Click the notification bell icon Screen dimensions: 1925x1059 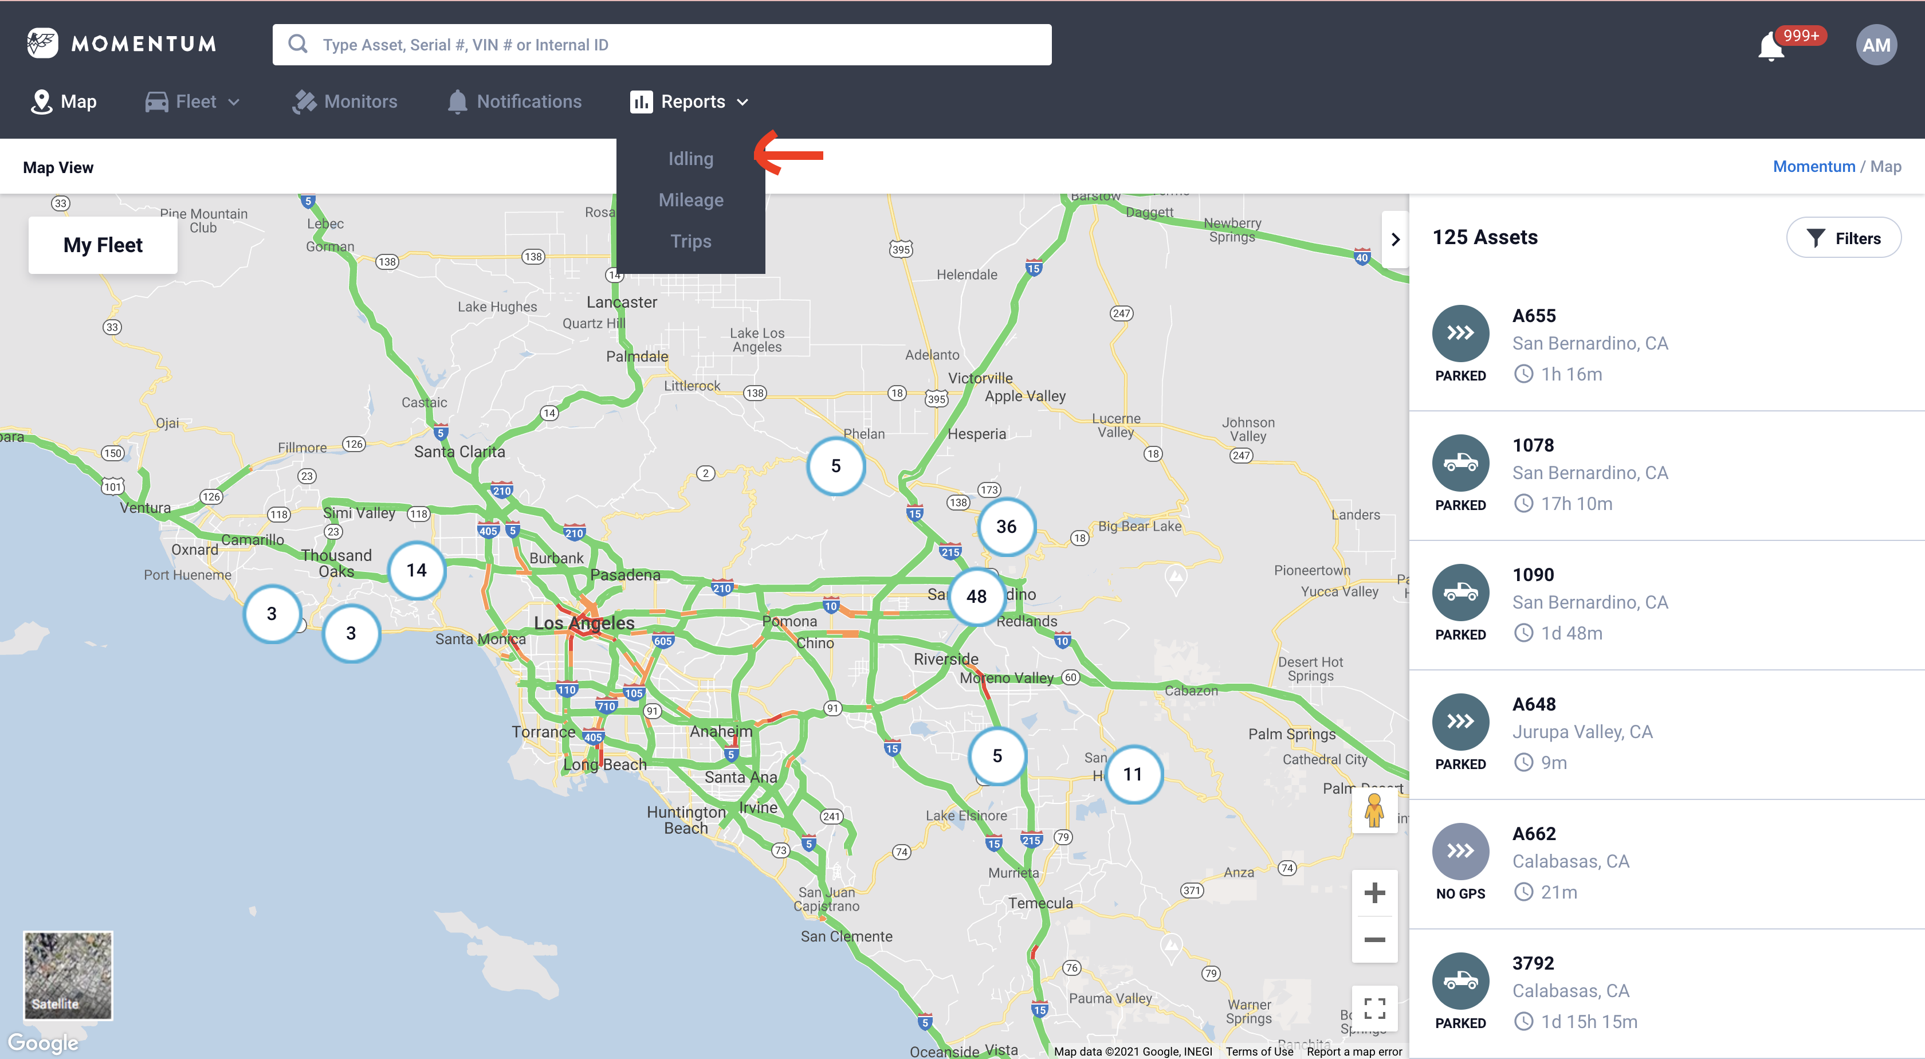coord(1771,46)
